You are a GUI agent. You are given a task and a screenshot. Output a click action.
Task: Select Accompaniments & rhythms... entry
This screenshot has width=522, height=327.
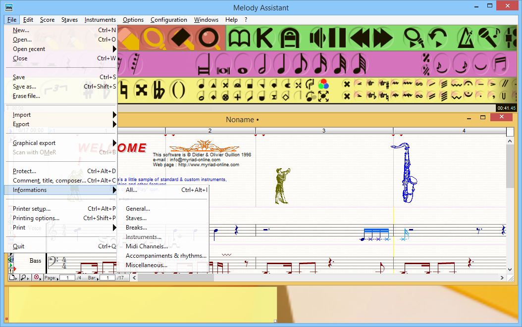163,256
